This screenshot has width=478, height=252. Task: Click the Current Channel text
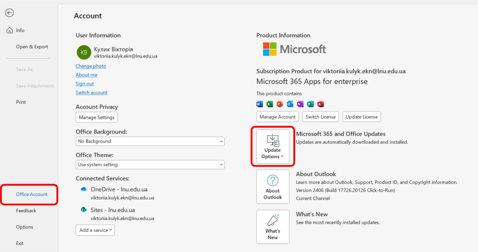[313, 198]
